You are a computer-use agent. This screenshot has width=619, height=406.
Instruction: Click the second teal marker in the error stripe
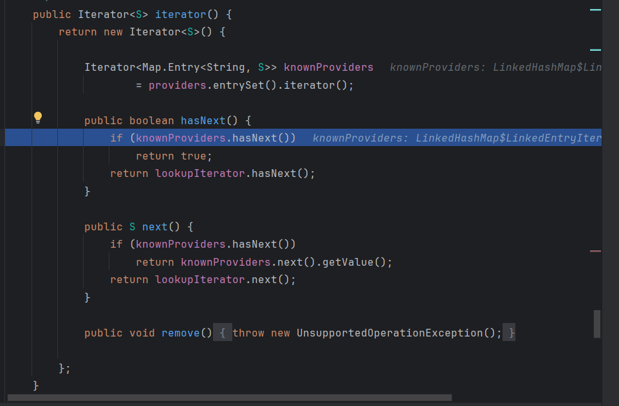(x=595, y=50)
